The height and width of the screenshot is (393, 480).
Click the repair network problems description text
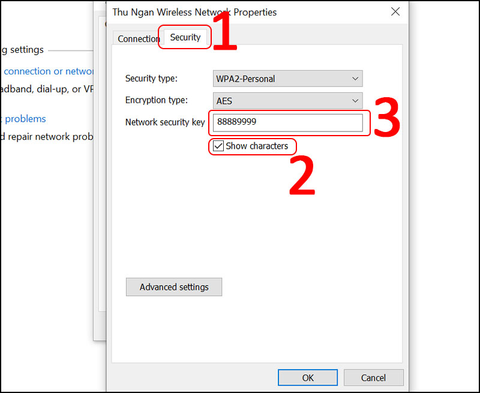coord(47,137)
